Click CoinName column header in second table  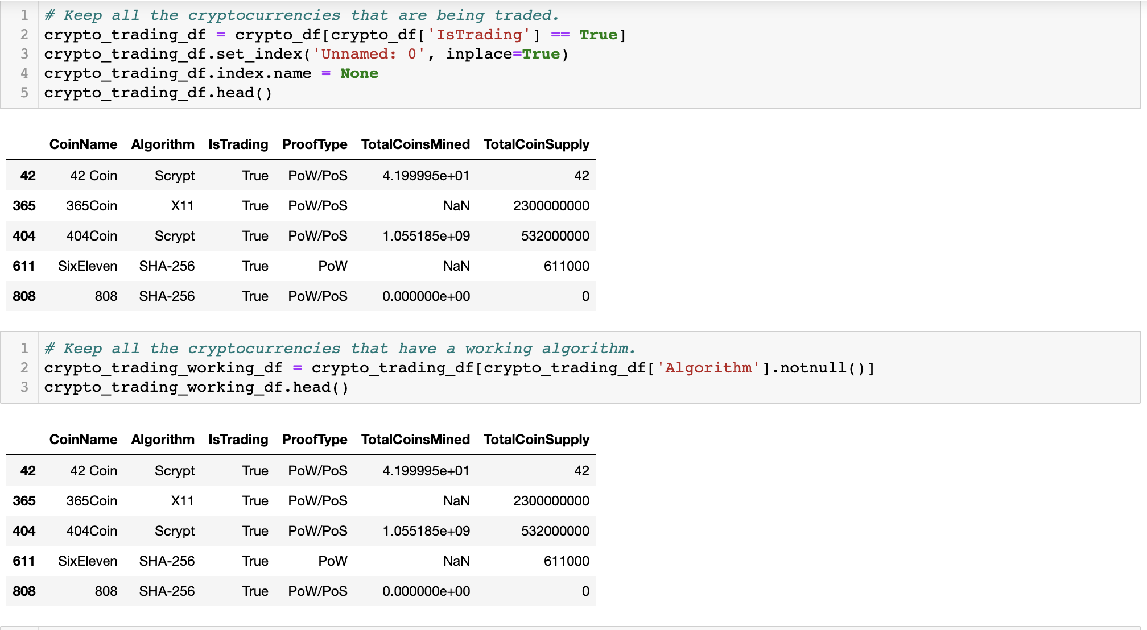coord(83,440)
